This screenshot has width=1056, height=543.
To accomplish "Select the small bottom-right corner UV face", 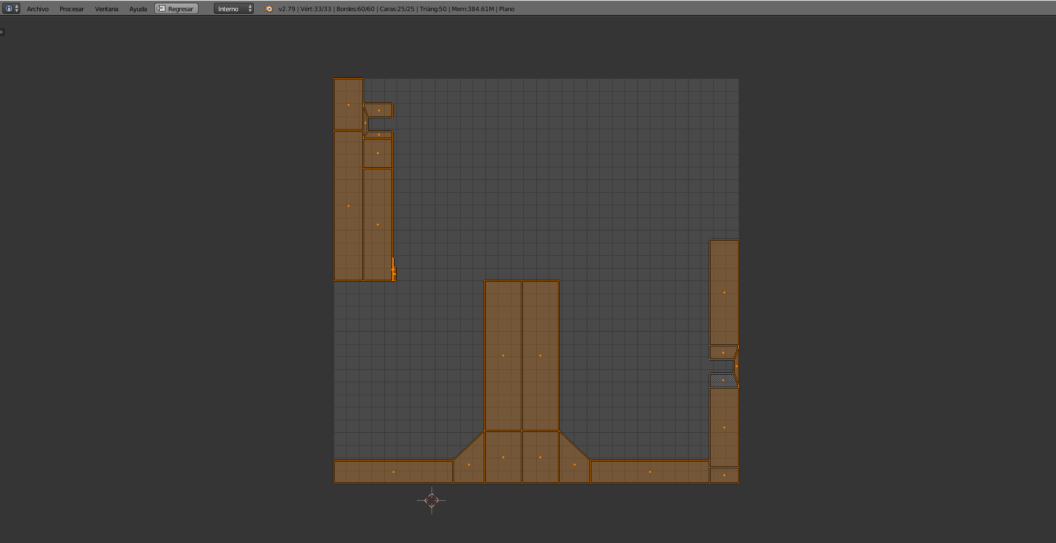I will coord(724,475).
